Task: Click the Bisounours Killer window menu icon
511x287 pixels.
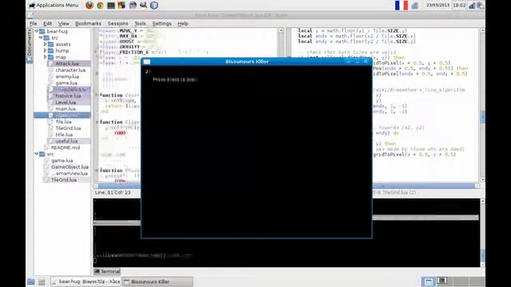Action: [x=147, y=61]
